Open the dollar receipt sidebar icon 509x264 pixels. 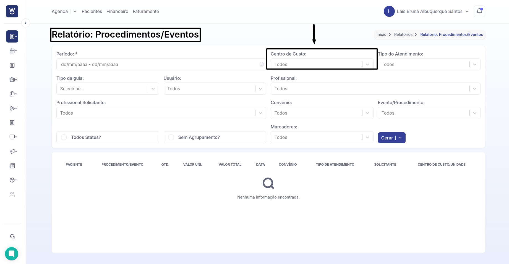tap(12, 123)
